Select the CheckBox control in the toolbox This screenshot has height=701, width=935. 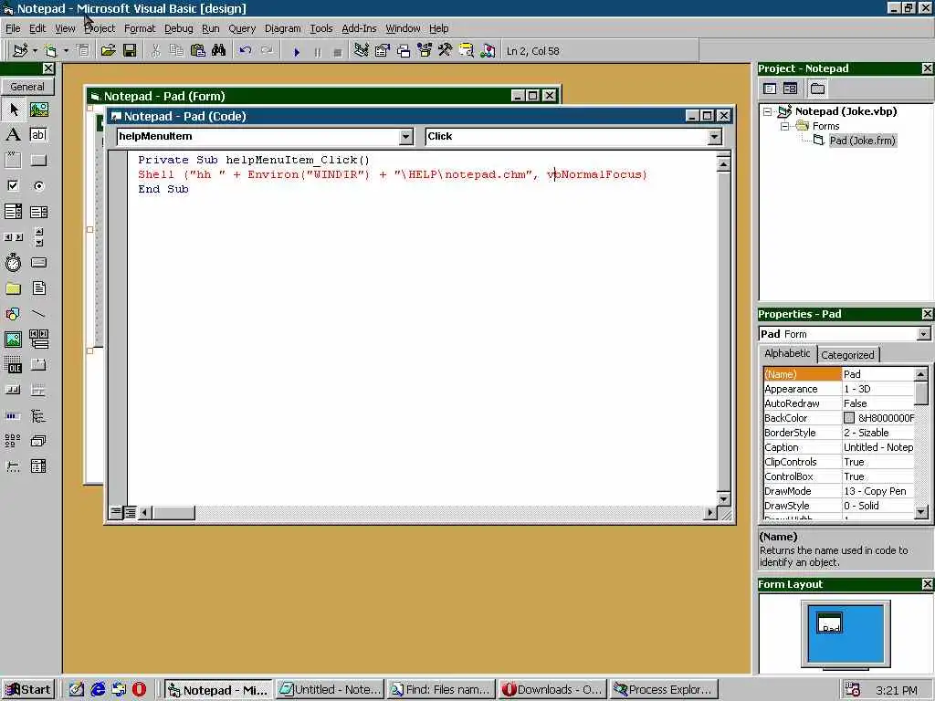pos(13,186)
